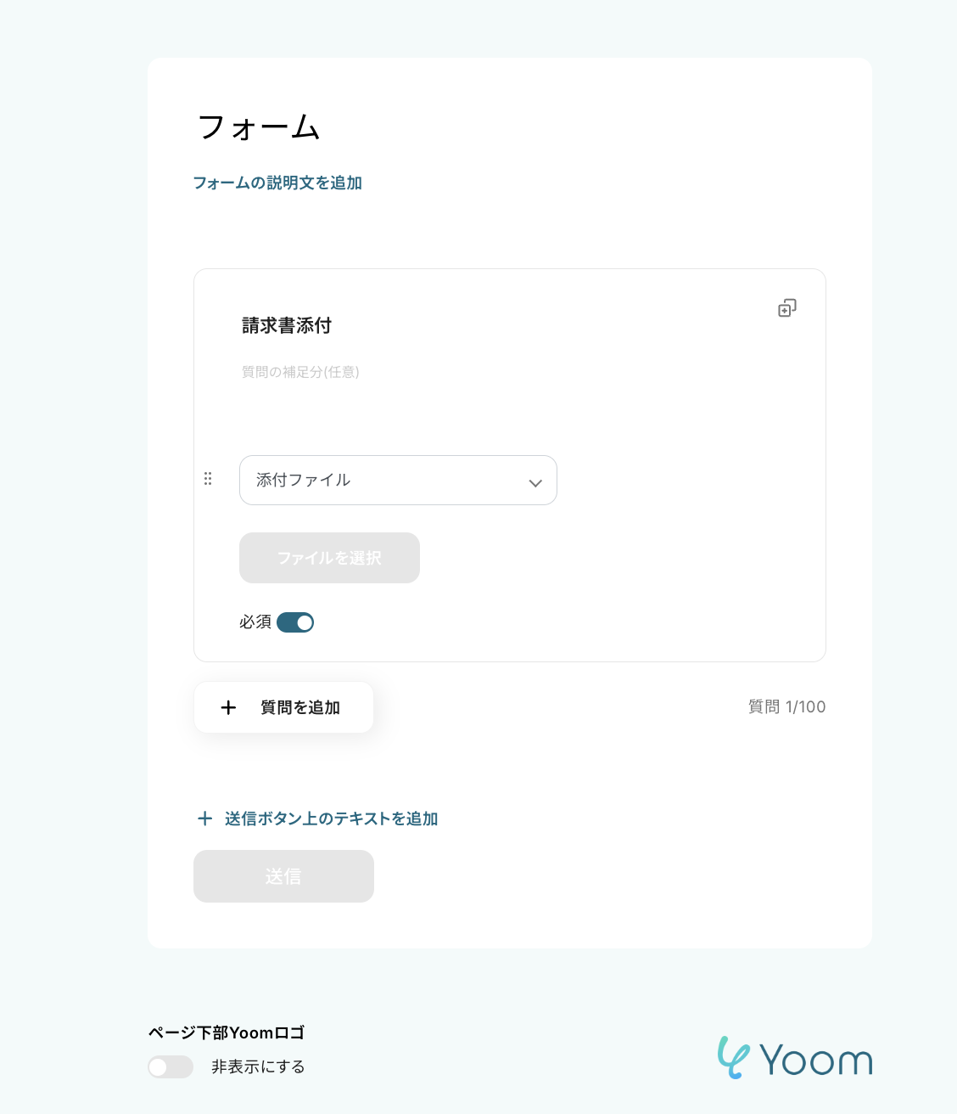The height and width of the screenshot is (1114, 957).
Task: Click the フォーム title to edit
Action: pyautogui.click(x=259, y=127)
